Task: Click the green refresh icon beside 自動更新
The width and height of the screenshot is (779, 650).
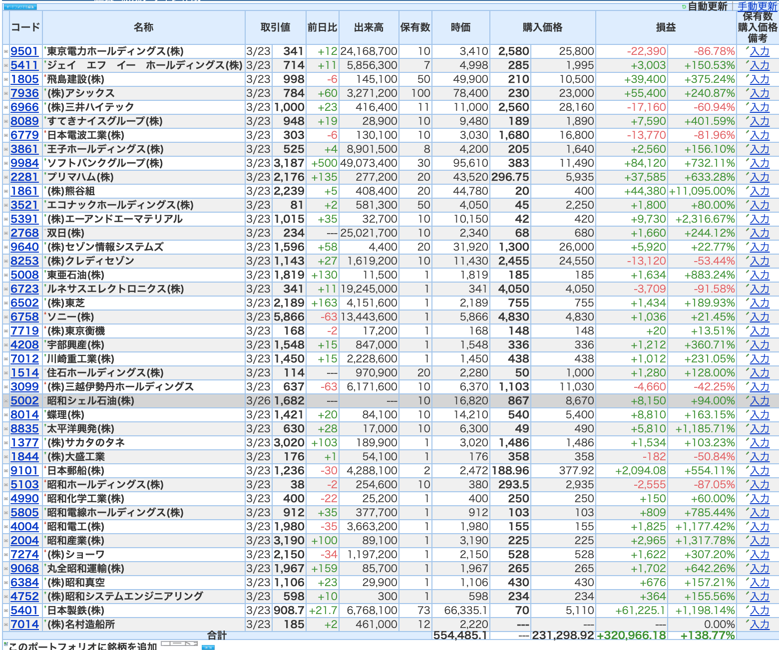Action: (x=684, y=6)
